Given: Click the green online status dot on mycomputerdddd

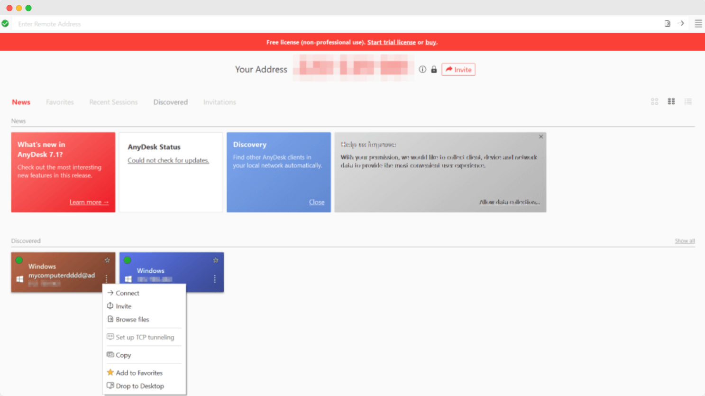Looking at the screenshot, I should click(19, 260).
